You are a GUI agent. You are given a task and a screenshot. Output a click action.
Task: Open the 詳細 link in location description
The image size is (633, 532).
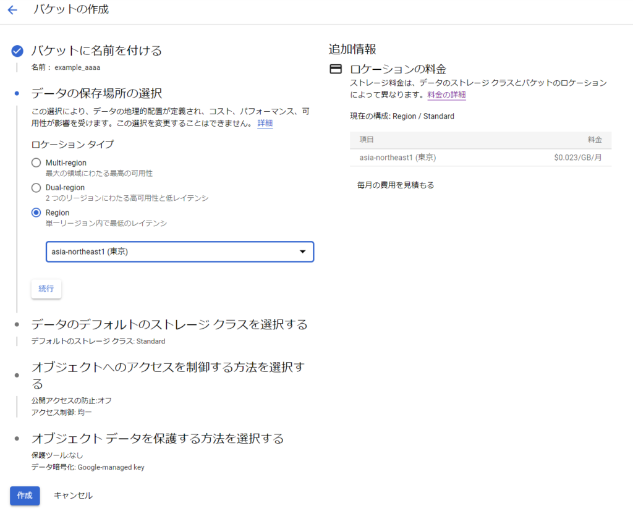click(x=265, y=124)
